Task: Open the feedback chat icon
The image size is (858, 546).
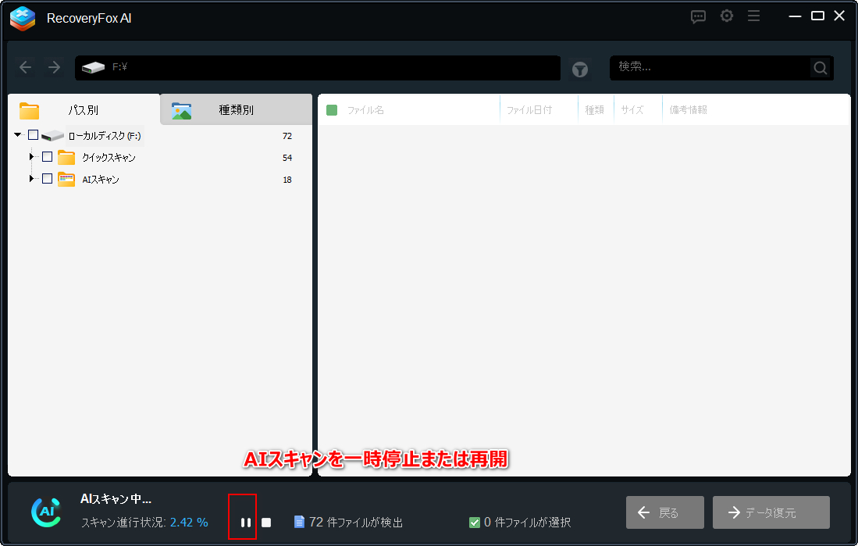Action: tap(698, 16)
